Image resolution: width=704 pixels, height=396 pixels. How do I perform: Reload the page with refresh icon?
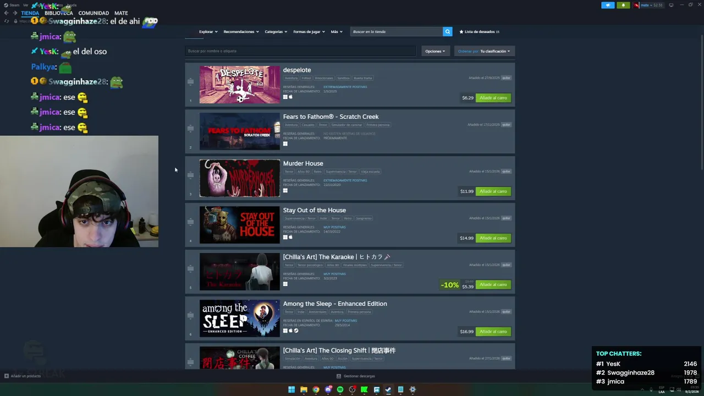(x=7, y=21)
